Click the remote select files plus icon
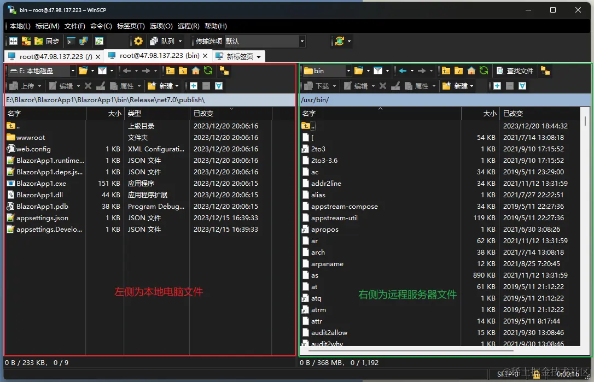Screen dimensions: 594x382 (x=497, y=86)
